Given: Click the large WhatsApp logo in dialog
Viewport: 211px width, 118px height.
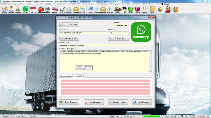Looking at the screenshot, I should click(x=141, y=32).
